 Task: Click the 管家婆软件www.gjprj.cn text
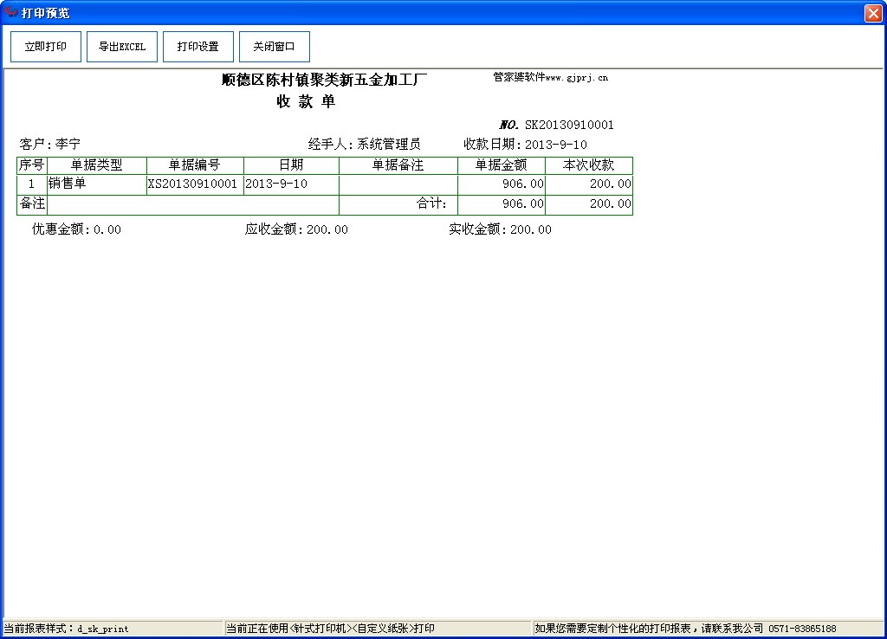click(550, 77)
